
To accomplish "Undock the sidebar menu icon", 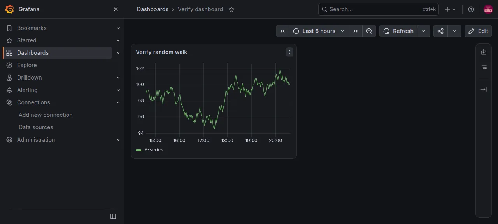I will point(113,216).
